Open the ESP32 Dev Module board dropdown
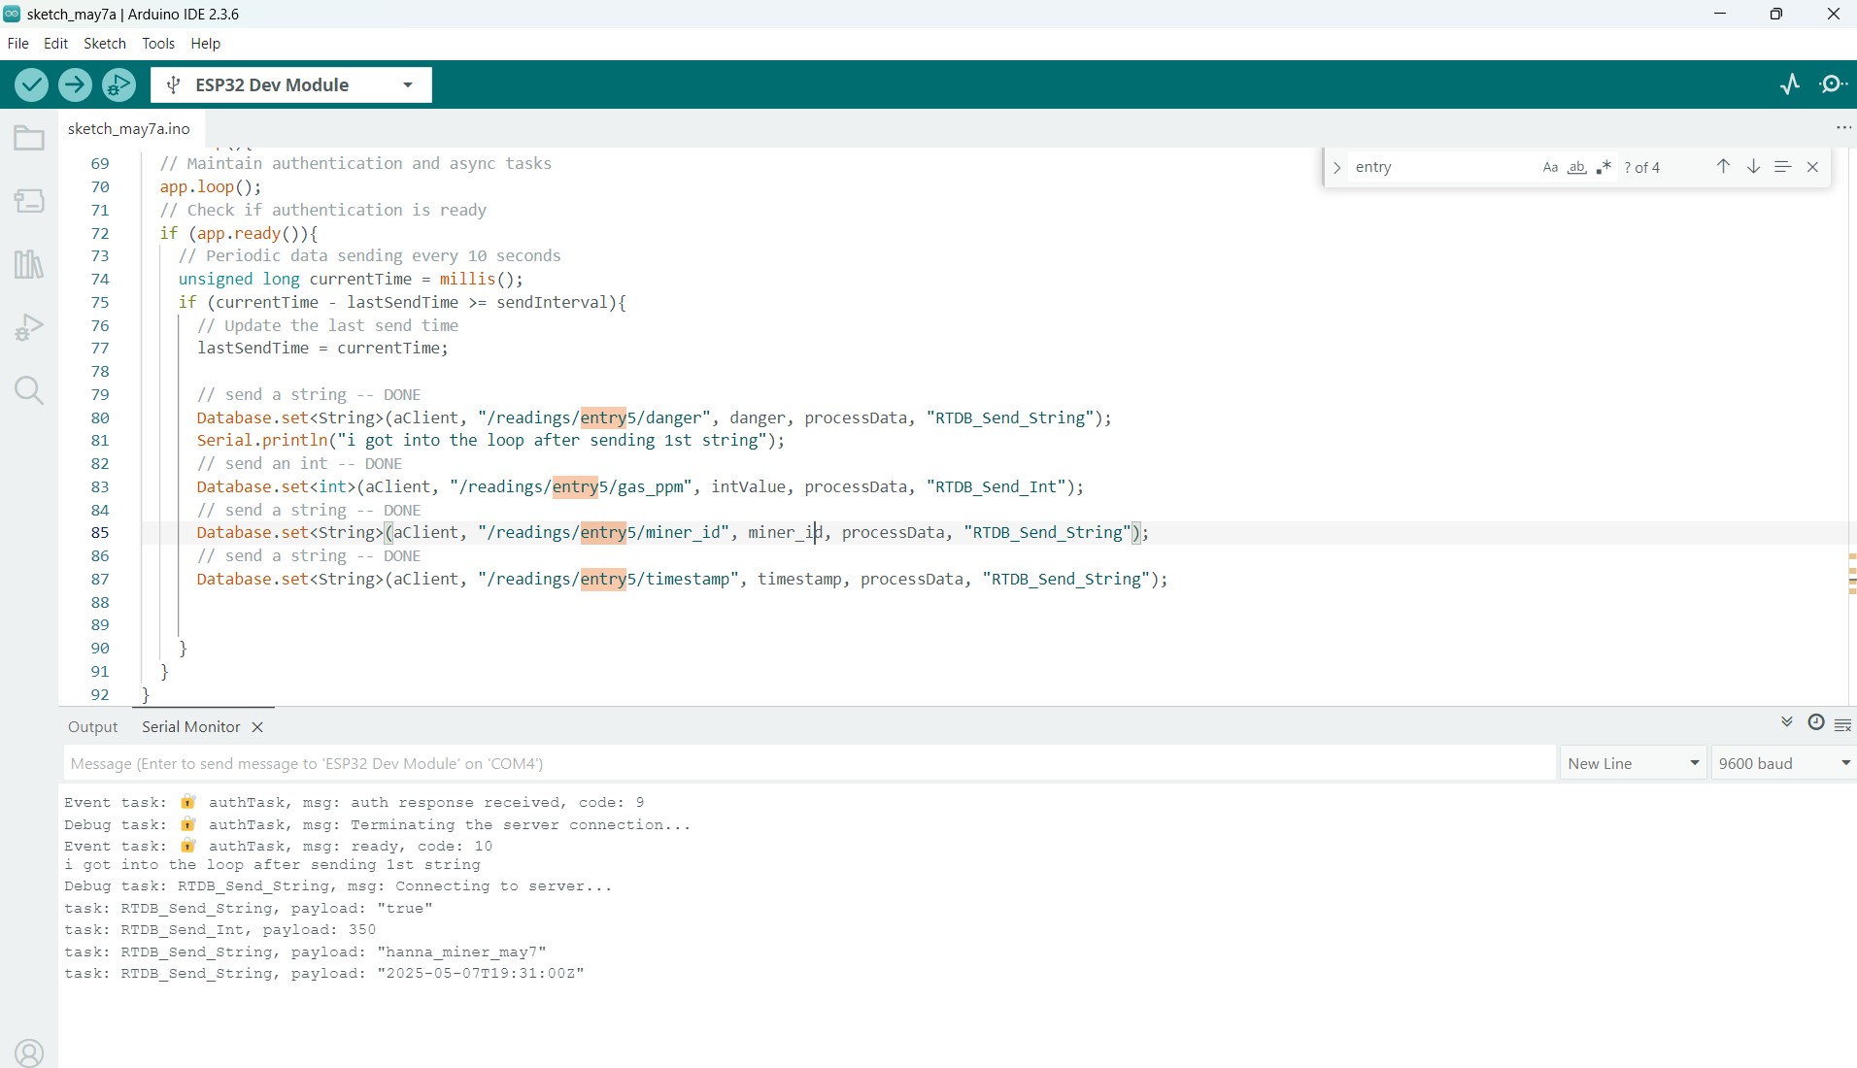Image resolution: width=1857 pixels, height=1068 pixels. pos(291,85)
